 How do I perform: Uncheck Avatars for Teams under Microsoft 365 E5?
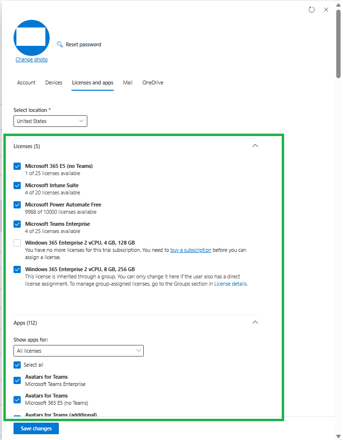(x=17, y=399)
